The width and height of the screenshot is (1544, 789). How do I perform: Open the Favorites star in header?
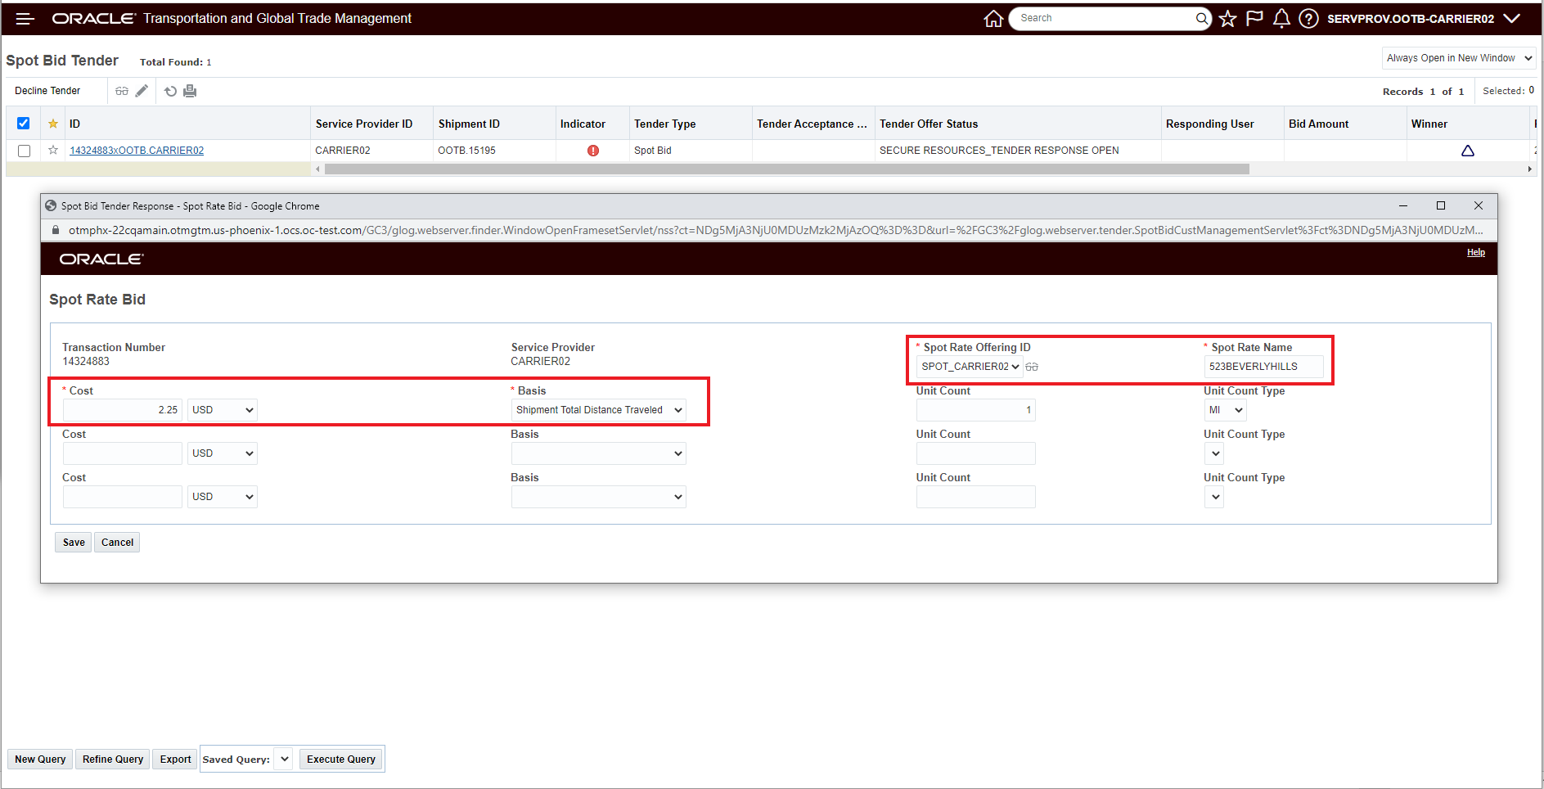(x=1227, y=19)
